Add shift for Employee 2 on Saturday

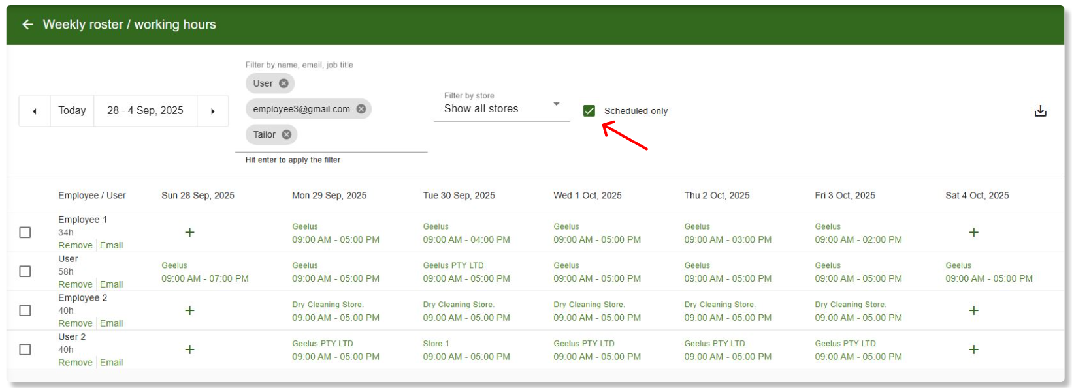973,310
